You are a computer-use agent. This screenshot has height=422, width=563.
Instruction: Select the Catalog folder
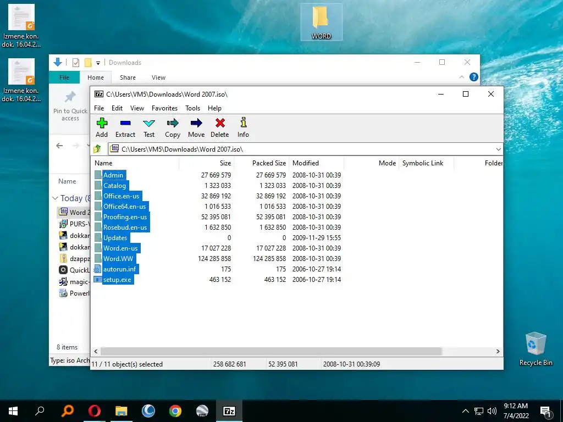click(114, 186)
